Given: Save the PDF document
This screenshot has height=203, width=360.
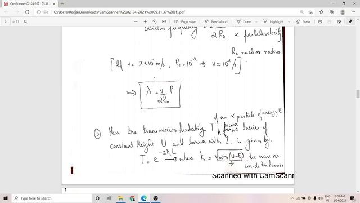Looking at the screenshot, I should point(330,21).
